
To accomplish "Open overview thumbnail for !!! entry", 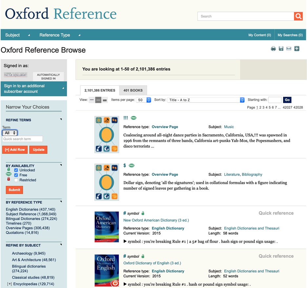I will coord(107,134).
